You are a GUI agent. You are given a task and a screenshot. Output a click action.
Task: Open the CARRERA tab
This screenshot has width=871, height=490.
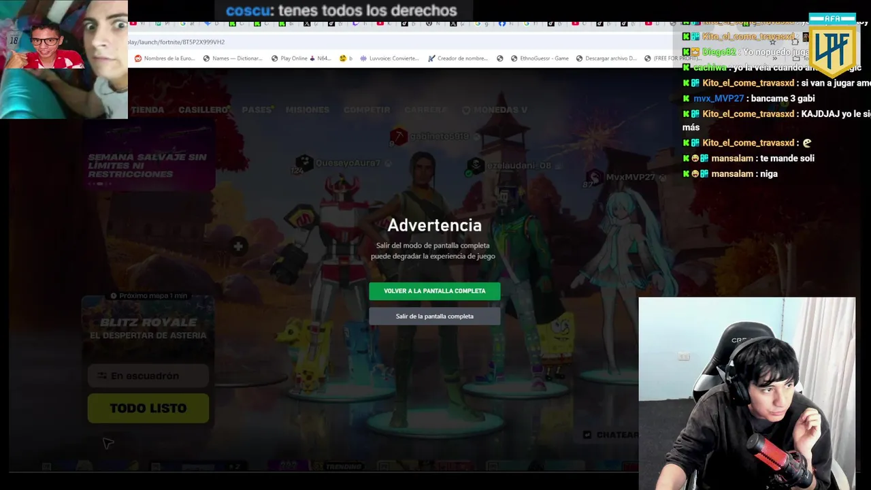coord(426,110)
